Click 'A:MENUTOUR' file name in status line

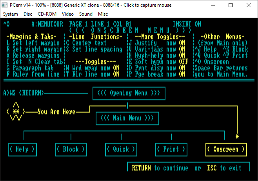click(x=47, y=24)
